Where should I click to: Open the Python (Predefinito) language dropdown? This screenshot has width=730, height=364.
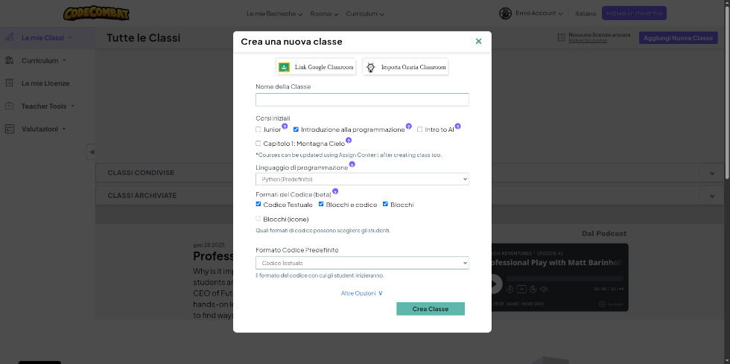click(x=362, y=179)
